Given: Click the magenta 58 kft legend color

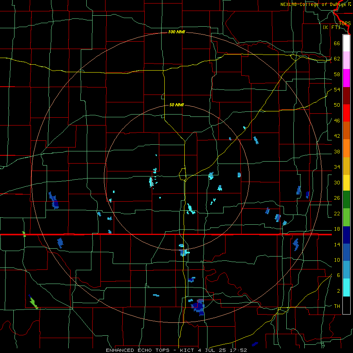Looking at the screenshot, I should (346, 78).
